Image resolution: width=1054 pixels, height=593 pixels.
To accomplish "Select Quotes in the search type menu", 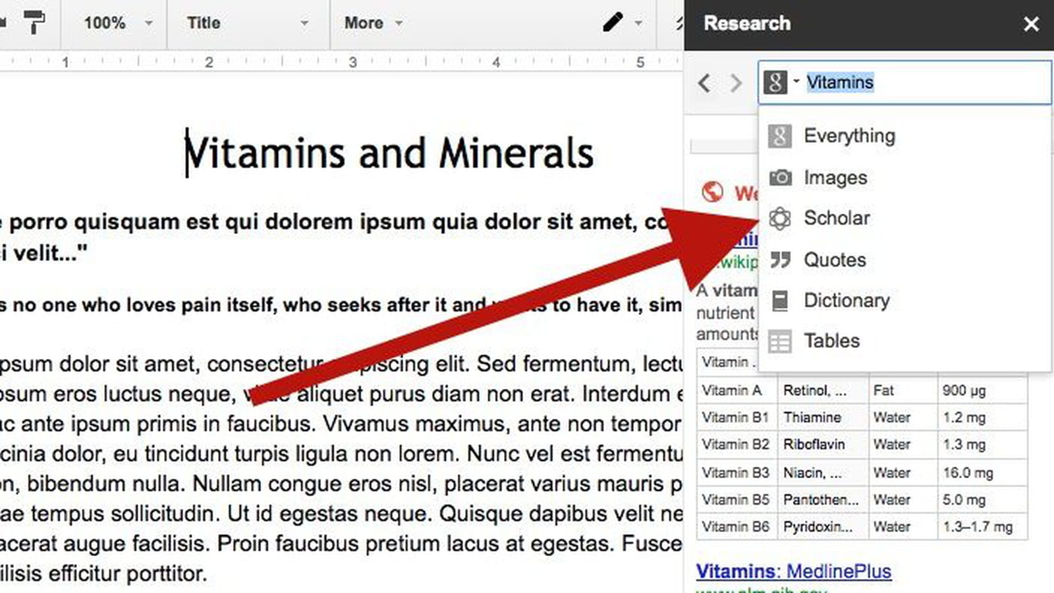I will point(904,260).
